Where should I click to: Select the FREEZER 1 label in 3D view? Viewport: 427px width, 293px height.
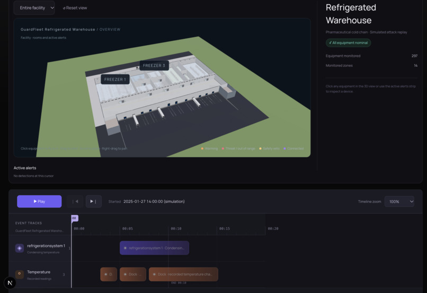tap(115, 80)
